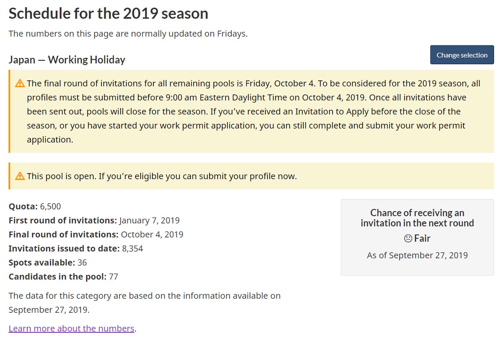Click the 'Final round of invitations' date October 4, 2019
Image resolution: width=503 pixels, height=340 pixels.
(x=152, y=234)
